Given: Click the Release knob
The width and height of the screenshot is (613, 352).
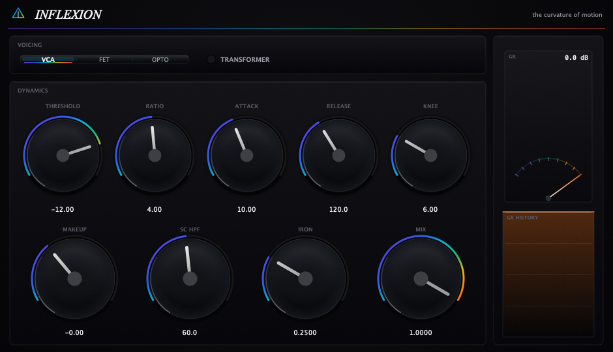Looking at the screenshot, I should (338, 155).
